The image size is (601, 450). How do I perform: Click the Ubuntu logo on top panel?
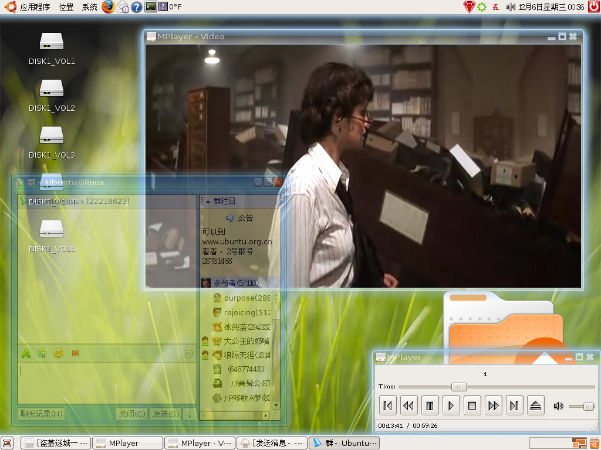[10, 7]
